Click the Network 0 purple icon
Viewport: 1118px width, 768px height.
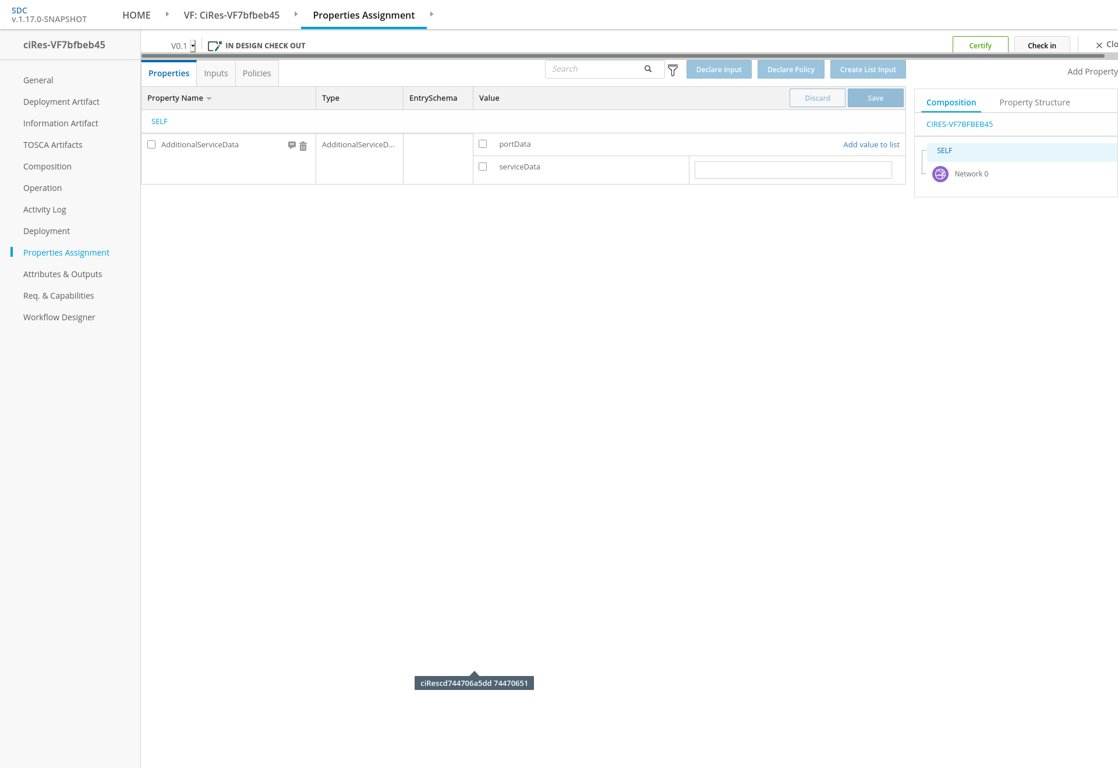(x=940, y=174)
